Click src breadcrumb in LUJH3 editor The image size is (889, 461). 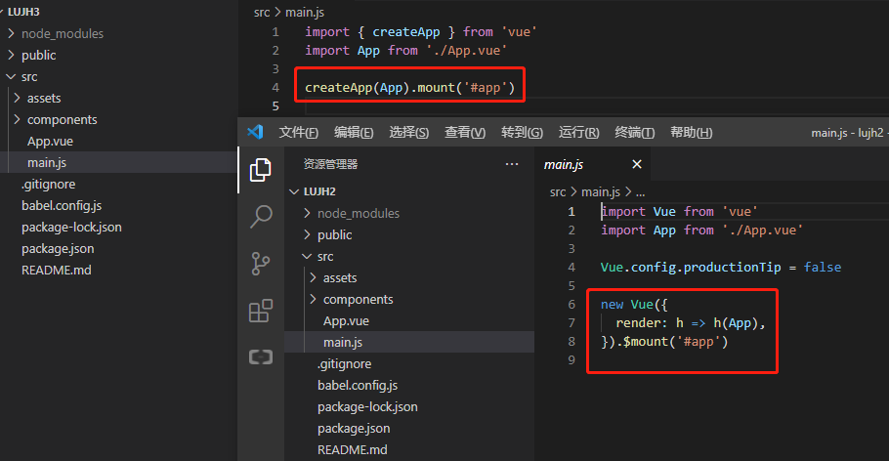[262, 13]
